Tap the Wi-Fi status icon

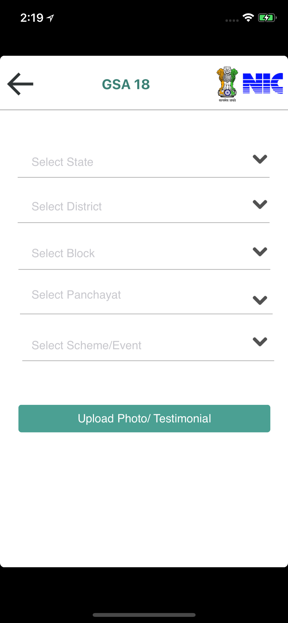point(248,18)
